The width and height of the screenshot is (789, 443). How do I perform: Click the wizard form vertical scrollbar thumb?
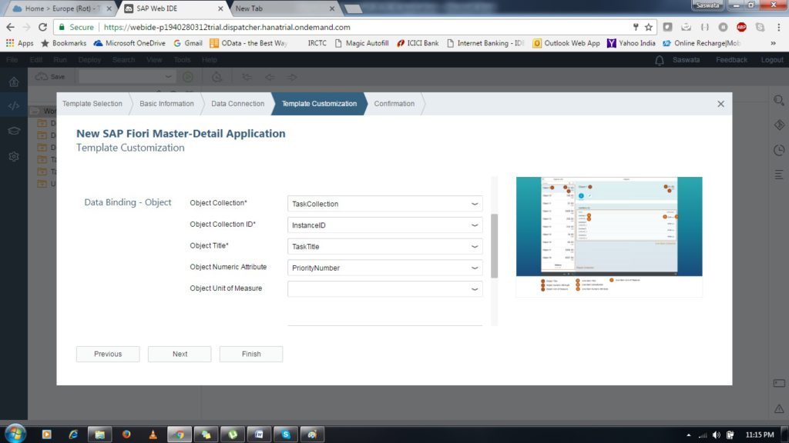coord(494,245)
